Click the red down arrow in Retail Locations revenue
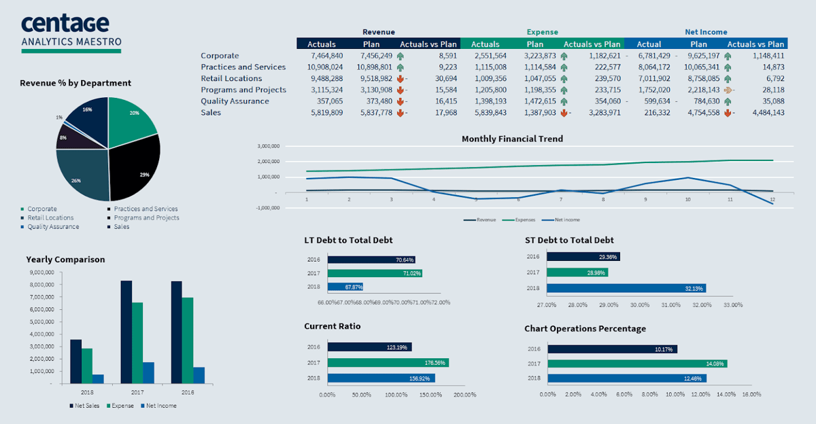816x424 pixels. [400, 79]
